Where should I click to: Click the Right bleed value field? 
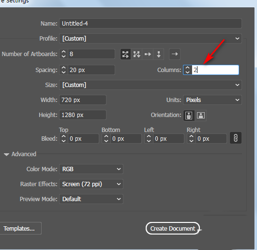pyautogui.click(x=211, y=139)
